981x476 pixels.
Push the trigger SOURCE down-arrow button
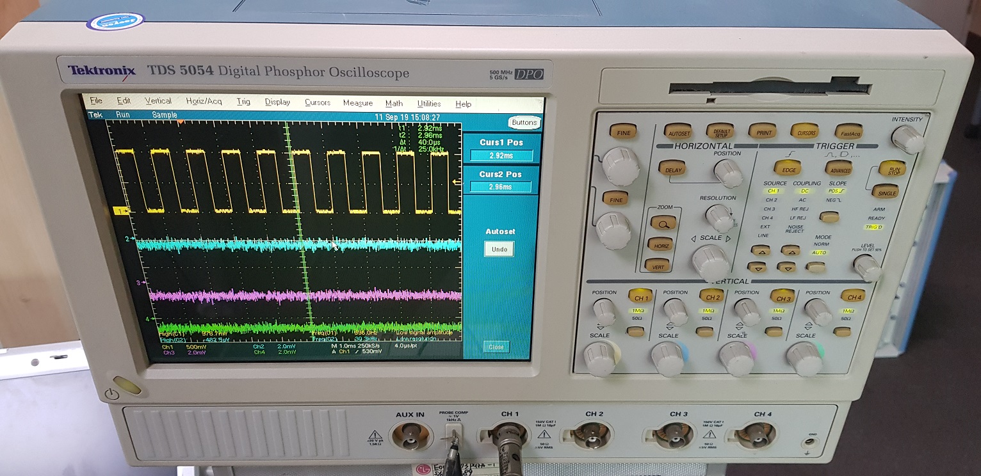[758, 267]
